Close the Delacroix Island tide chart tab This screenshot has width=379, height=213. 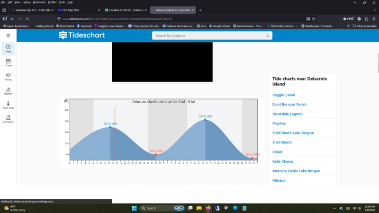pyautogui.click(x=192, y=10)
